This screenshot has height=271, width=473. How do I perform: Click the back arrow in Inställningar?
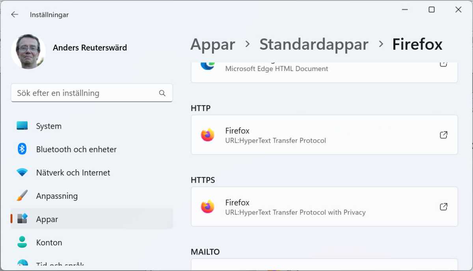pos(15,15)
